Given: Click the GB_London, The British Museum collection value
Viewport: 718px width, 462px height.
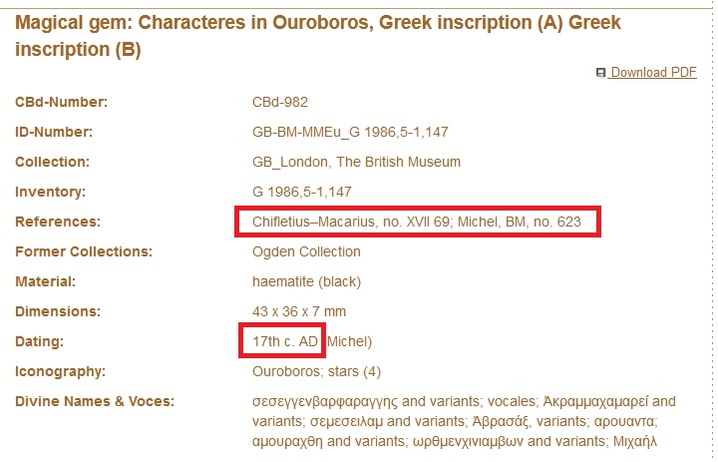Looking at the screenshot, I should pyautogui.click(x=357, y=162).
